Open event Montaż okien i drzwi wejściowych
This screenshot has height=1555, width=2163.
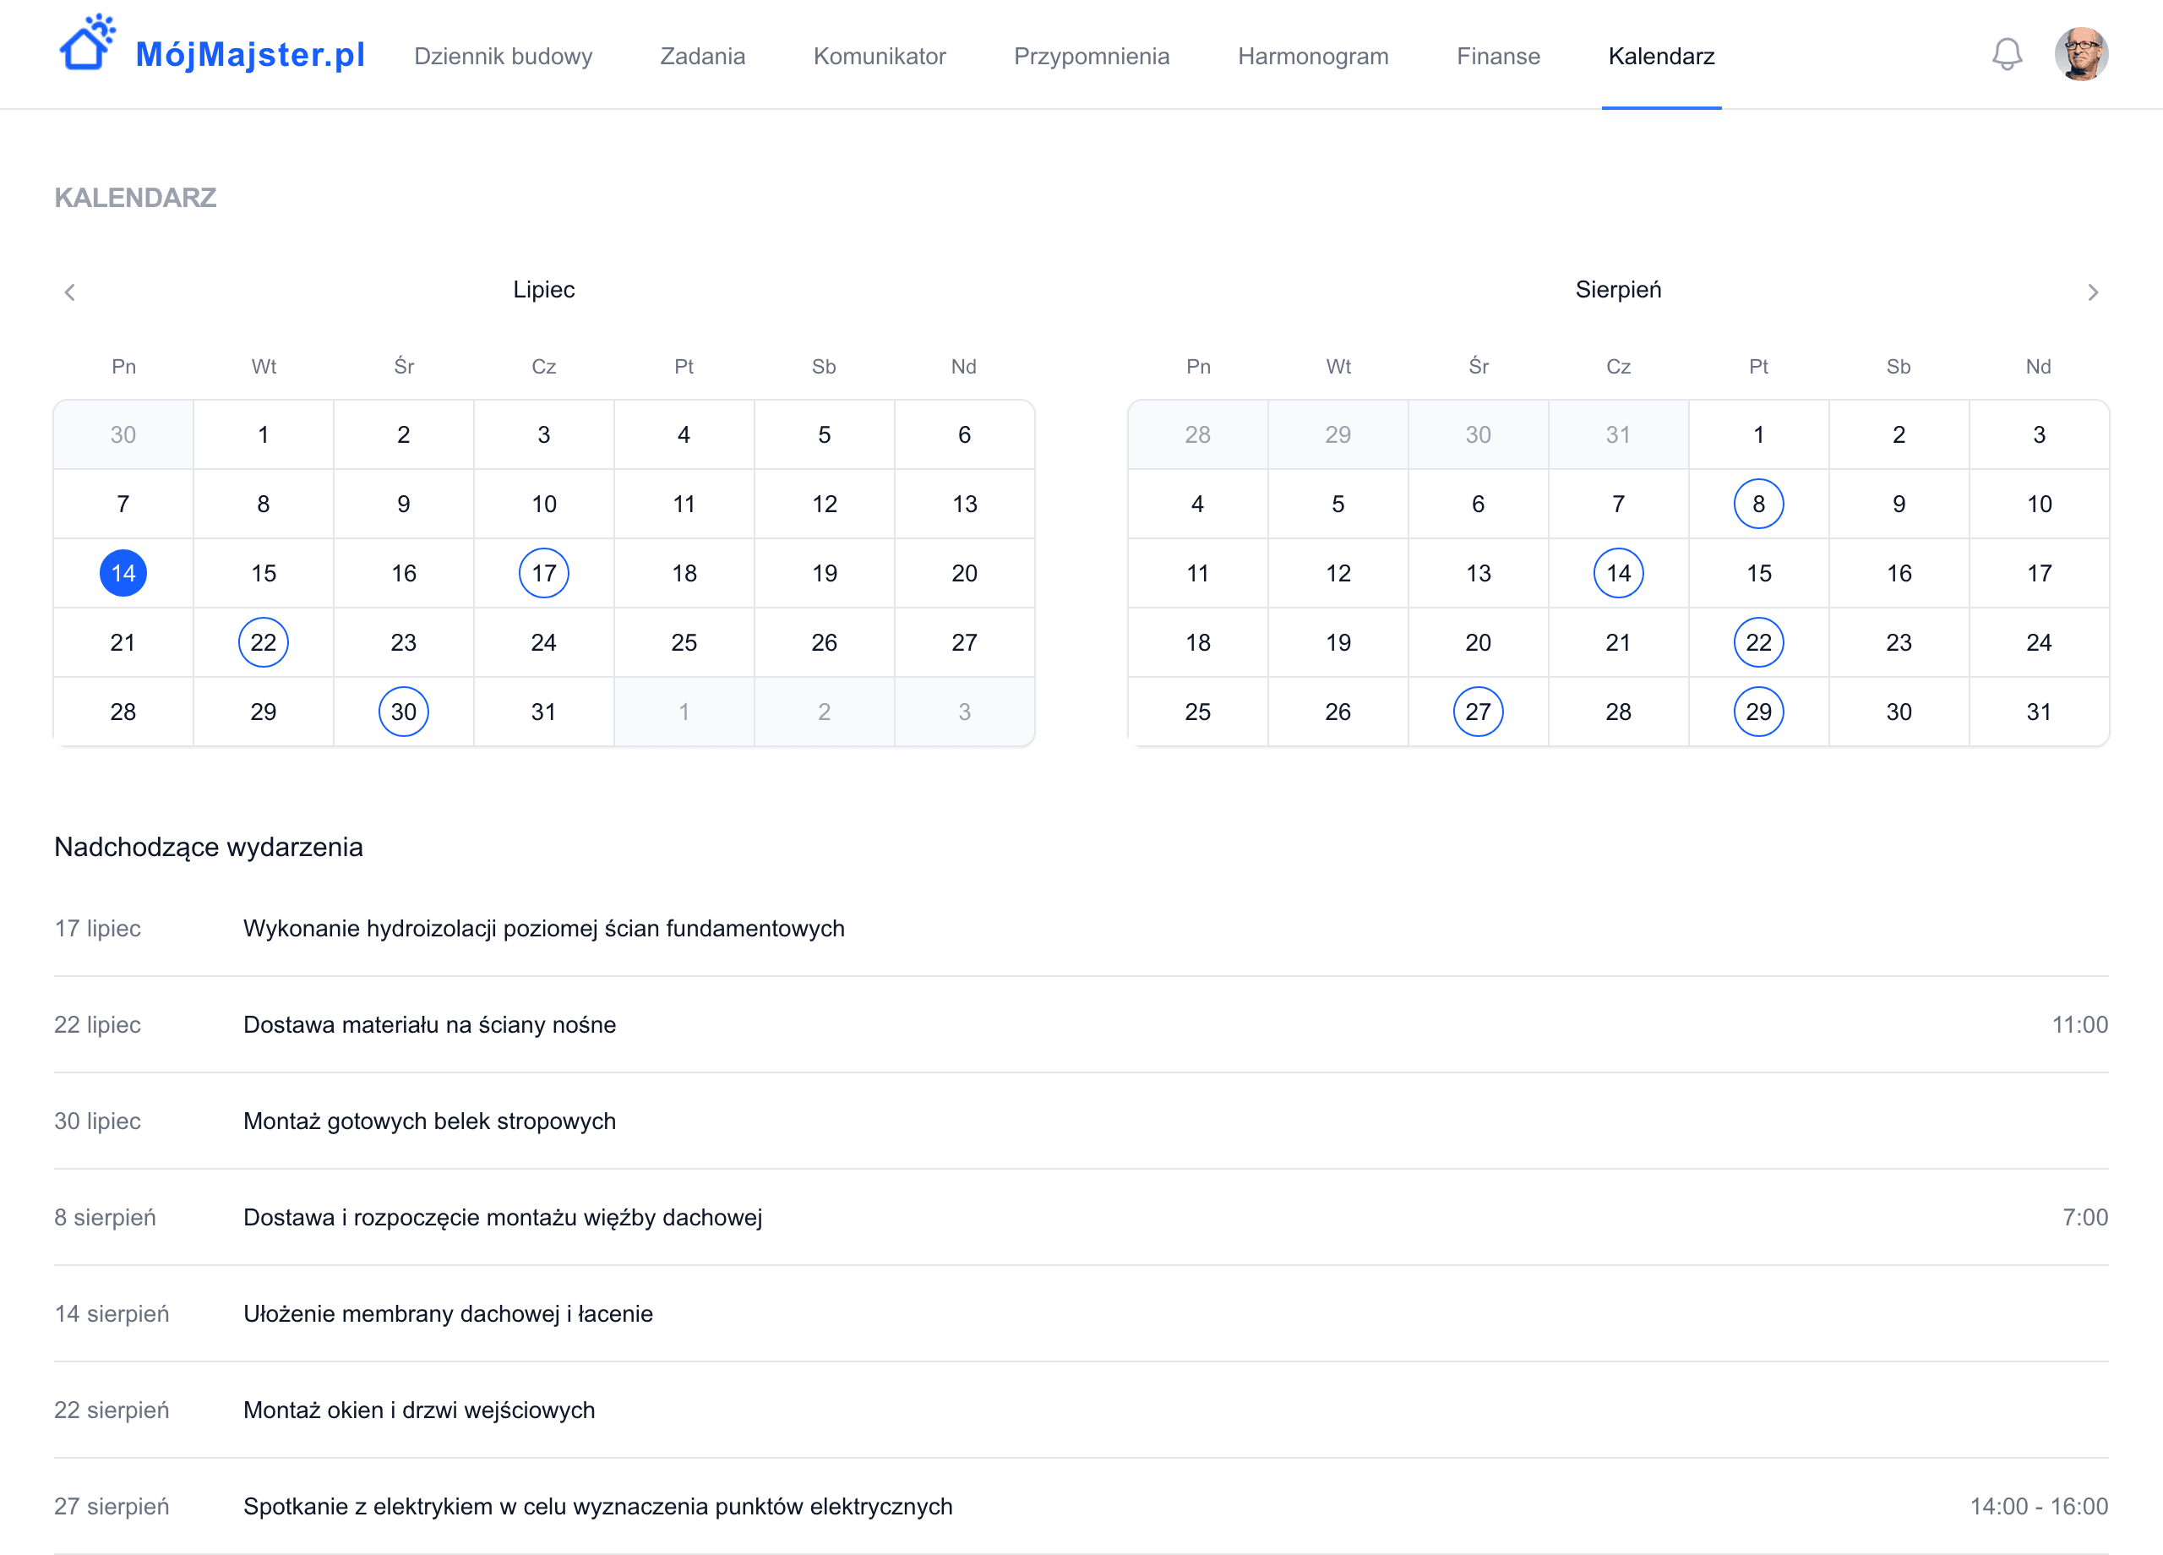tap(419, 1410)
